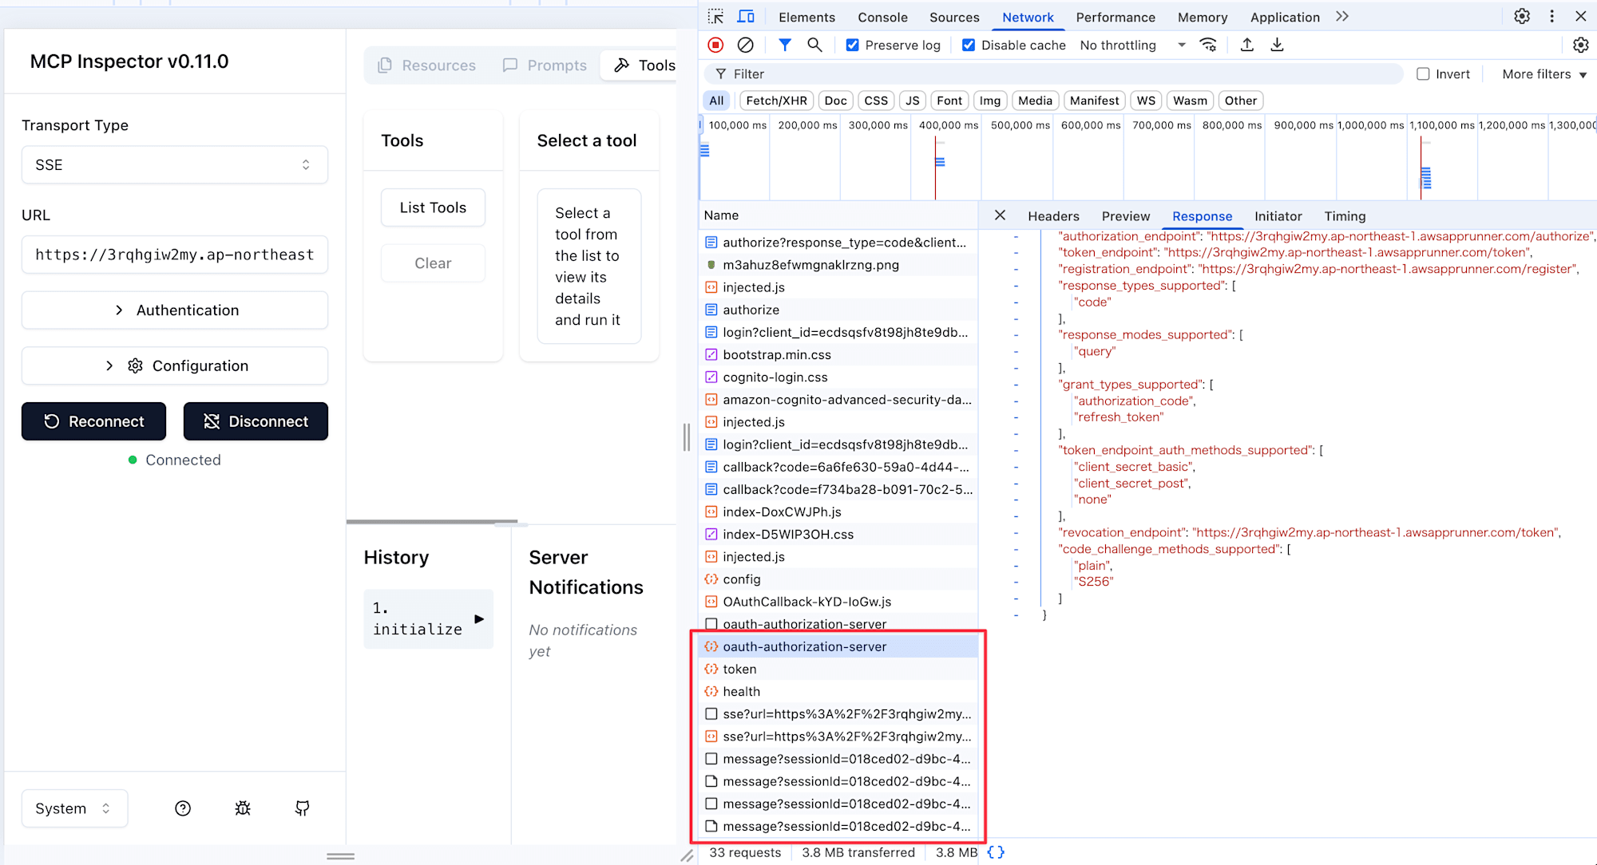Filter requests by Img type
Screen dimensions: 1597x865
pos(990,101)
